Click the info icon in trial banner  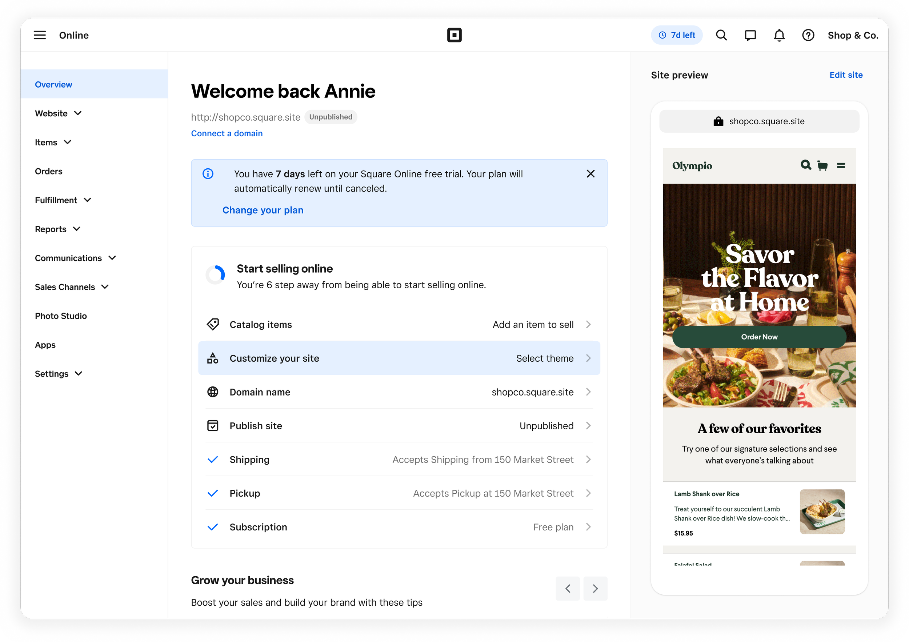coord(208,174)
